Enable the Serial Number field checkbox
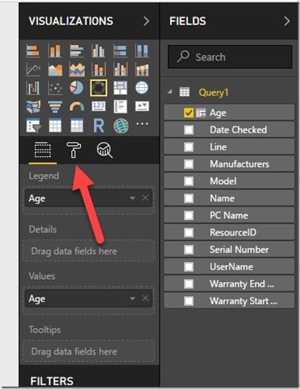 [189, 250]
